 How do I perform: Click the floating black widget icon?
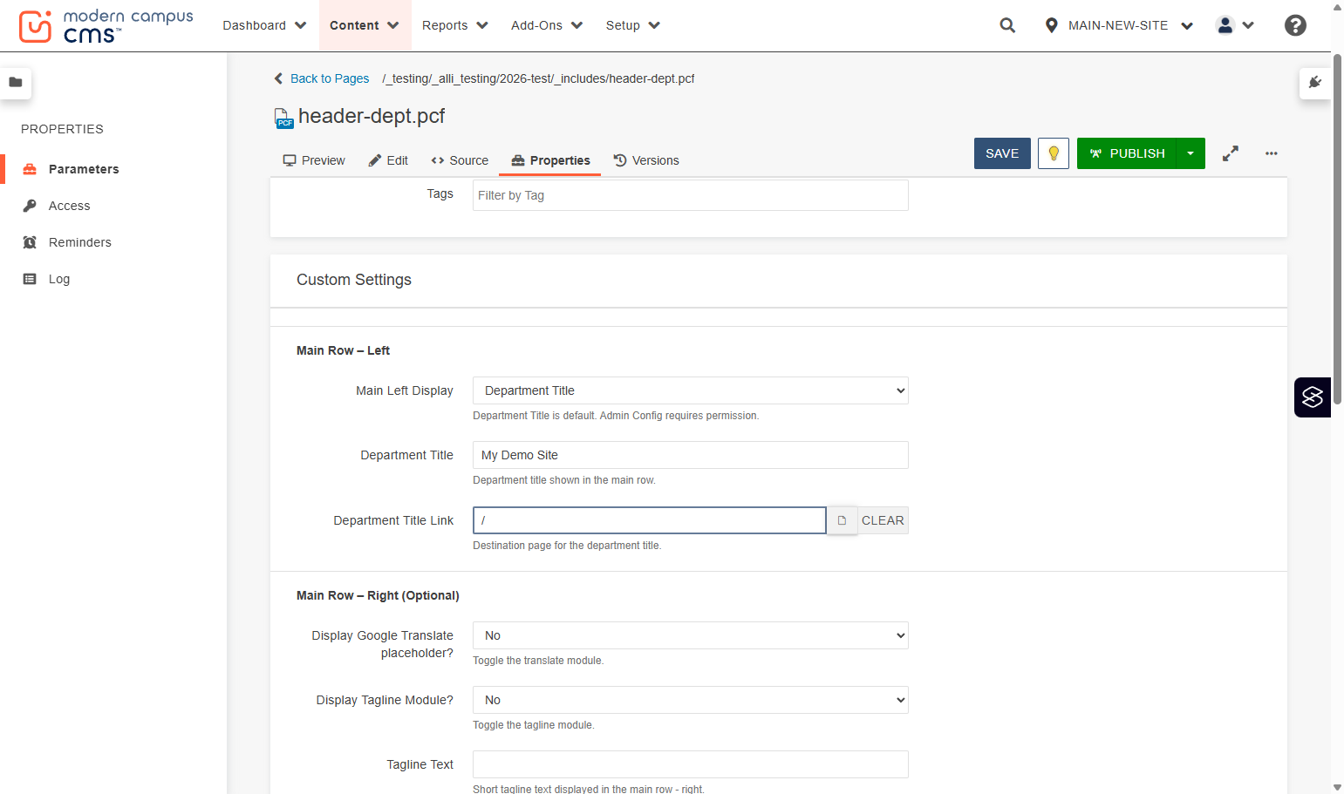[1313, 397]
